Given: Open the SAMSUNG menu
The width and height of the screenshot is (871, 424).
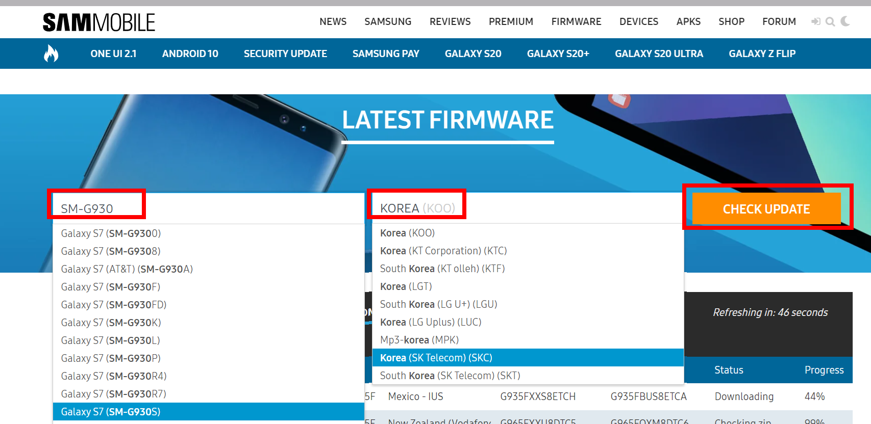Looking at the screenshot, I should (x=388, y=21).
